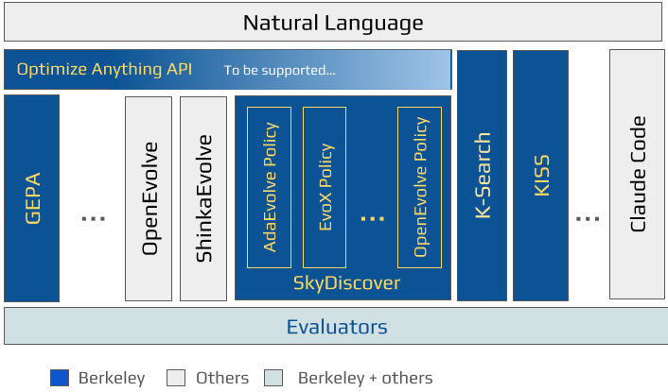Click the Natural Language top bar
The width and height of the screenshot is (668, 392).
(333, 23)
